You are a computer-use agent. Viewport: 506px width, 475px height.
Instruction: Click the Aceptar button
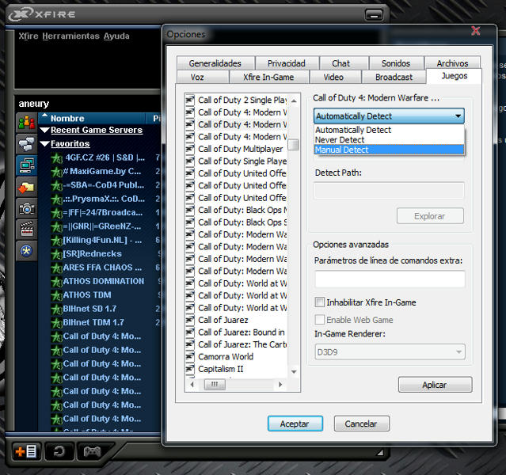[x=295, y=424]
